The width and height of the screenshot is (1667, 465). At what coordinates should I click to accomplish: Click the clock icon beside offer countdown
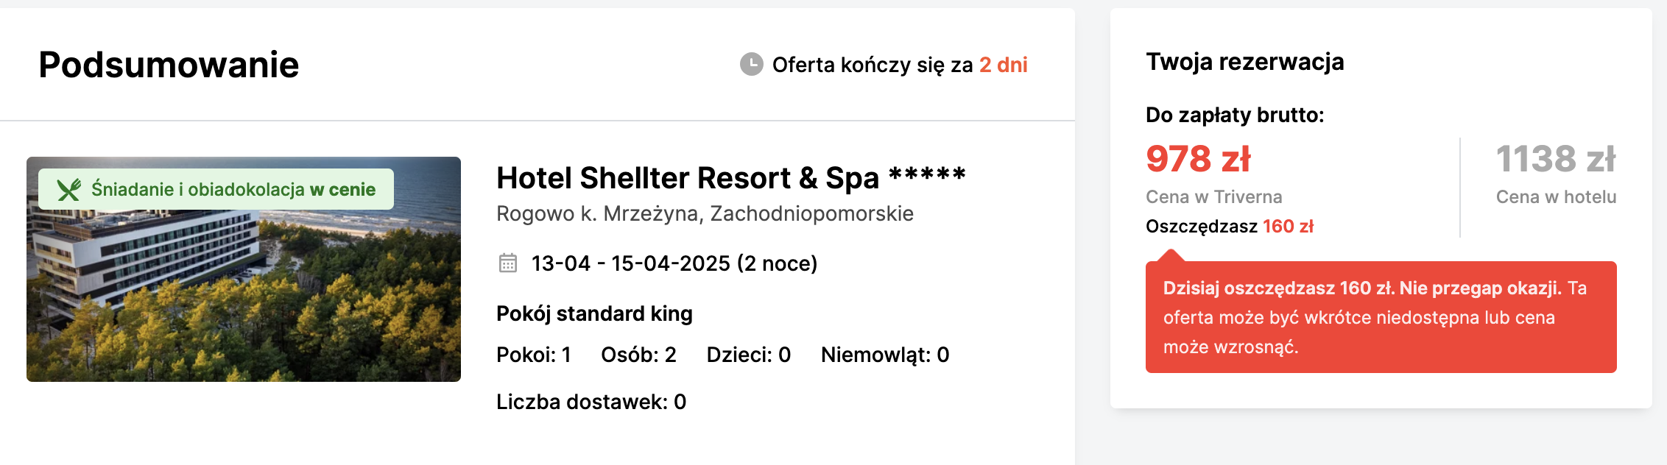751,64
